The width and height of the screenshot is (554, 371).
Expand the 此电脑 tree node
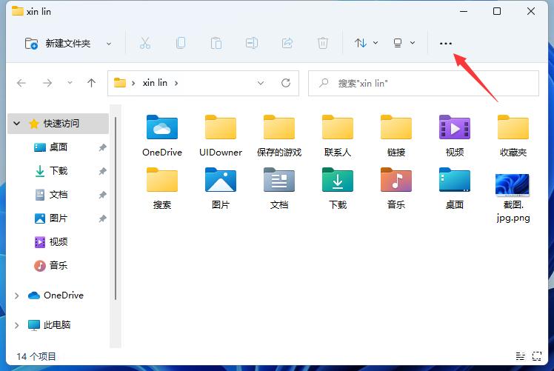[x=16, y=325]
